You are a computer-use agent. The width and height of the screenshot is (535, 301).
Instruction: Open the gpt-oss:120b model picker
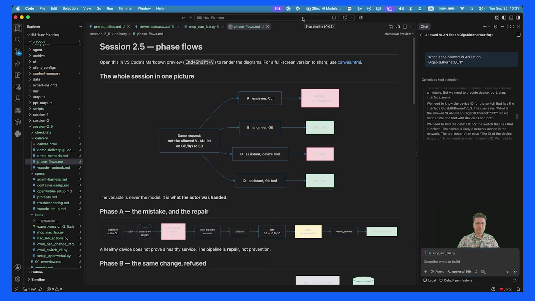click(459, 271)
